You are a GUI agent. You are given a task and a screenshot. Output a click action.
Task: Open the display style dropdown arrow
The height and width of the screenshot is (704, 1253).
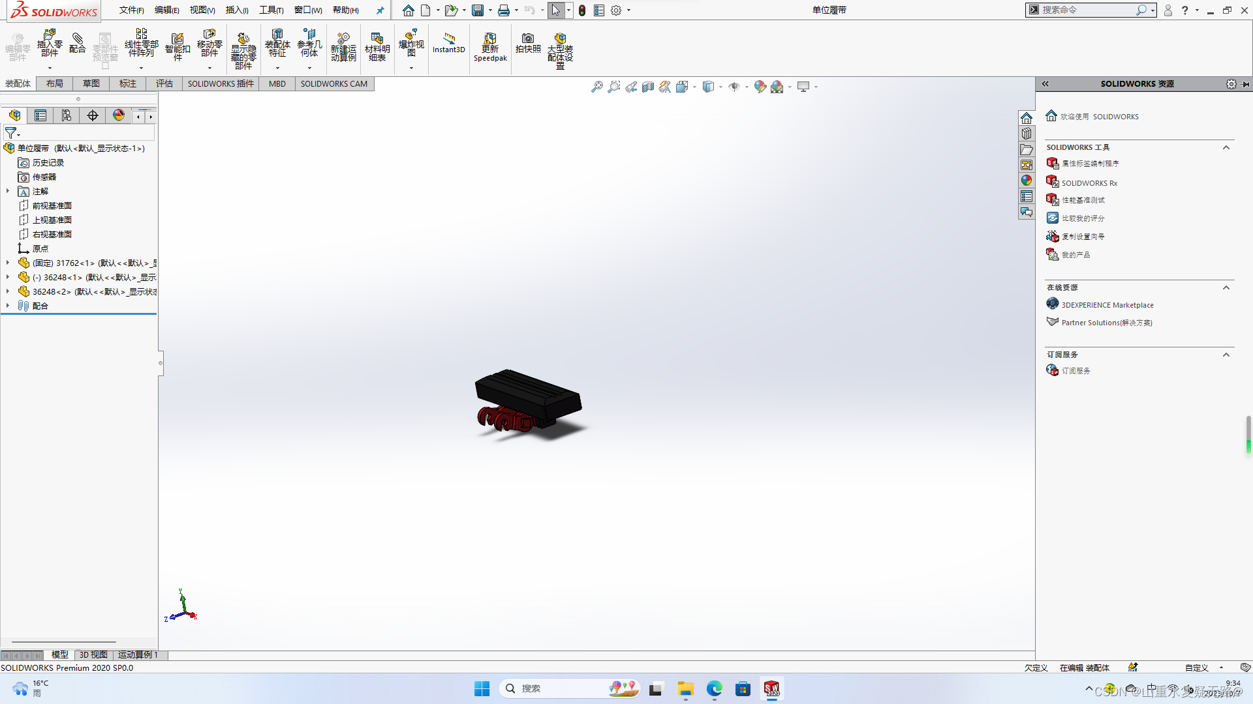721,86
